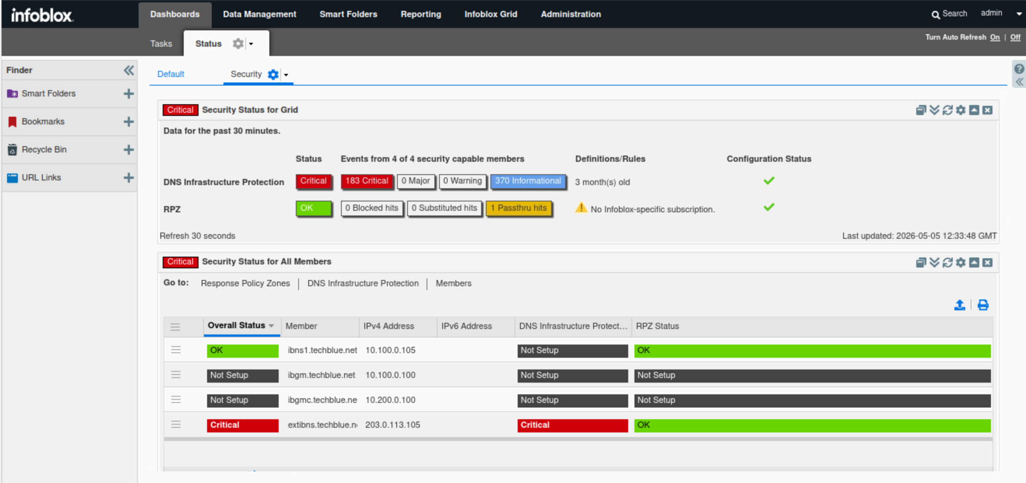Export the members table data
The image size is (1026, 483).
[x=959, y=305]
